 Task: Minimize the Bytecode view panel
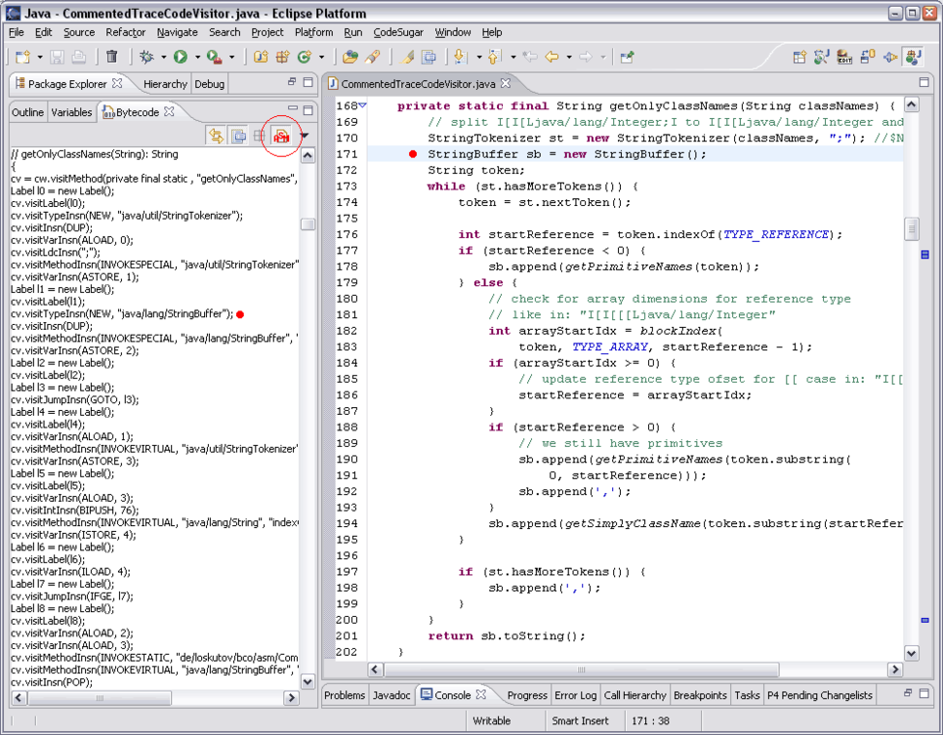(x=293, y=109)
